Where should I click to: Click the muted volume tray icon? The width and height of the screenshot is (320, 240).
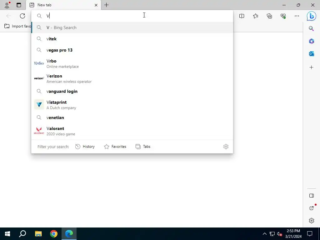click(x=279, y=234)
